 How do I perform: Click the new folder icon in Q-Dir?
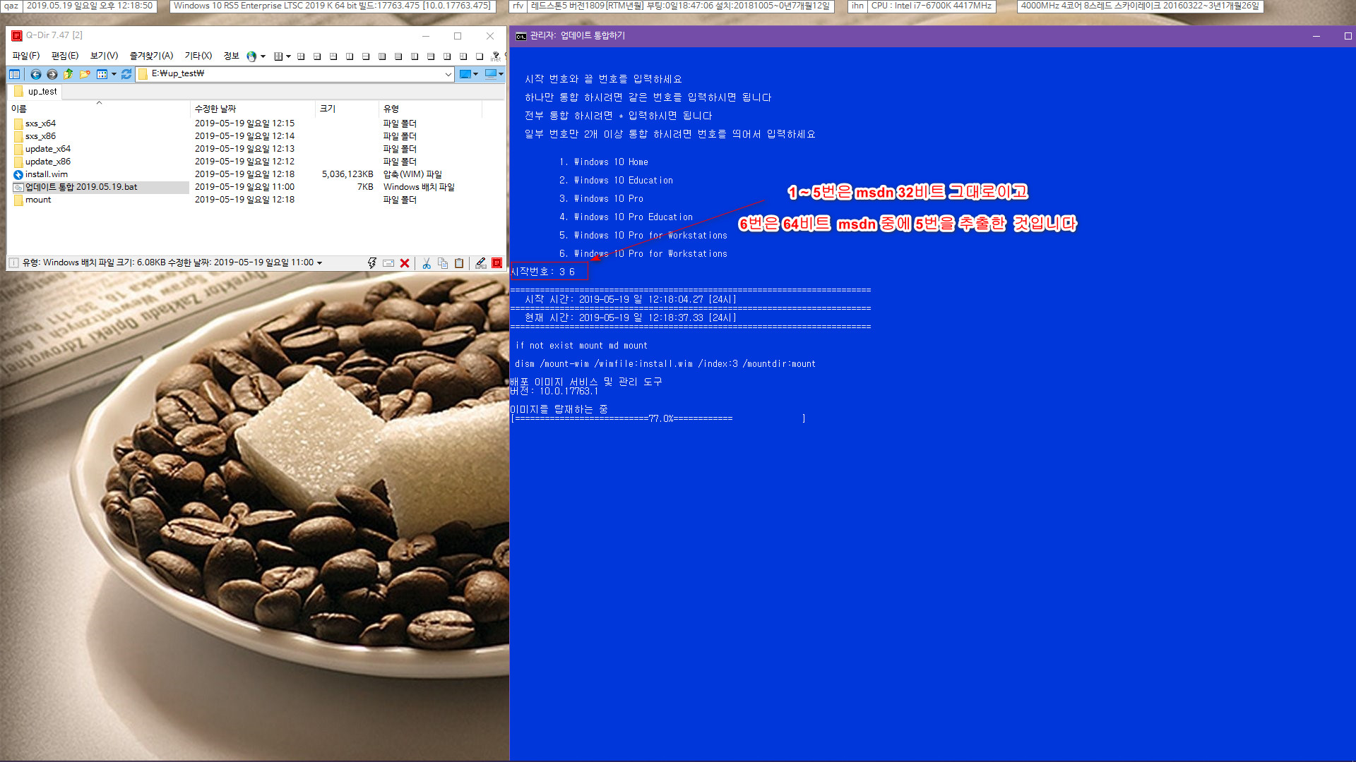[85, 74]
